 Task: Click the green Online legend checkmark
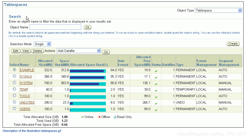(x=83, y=117)
